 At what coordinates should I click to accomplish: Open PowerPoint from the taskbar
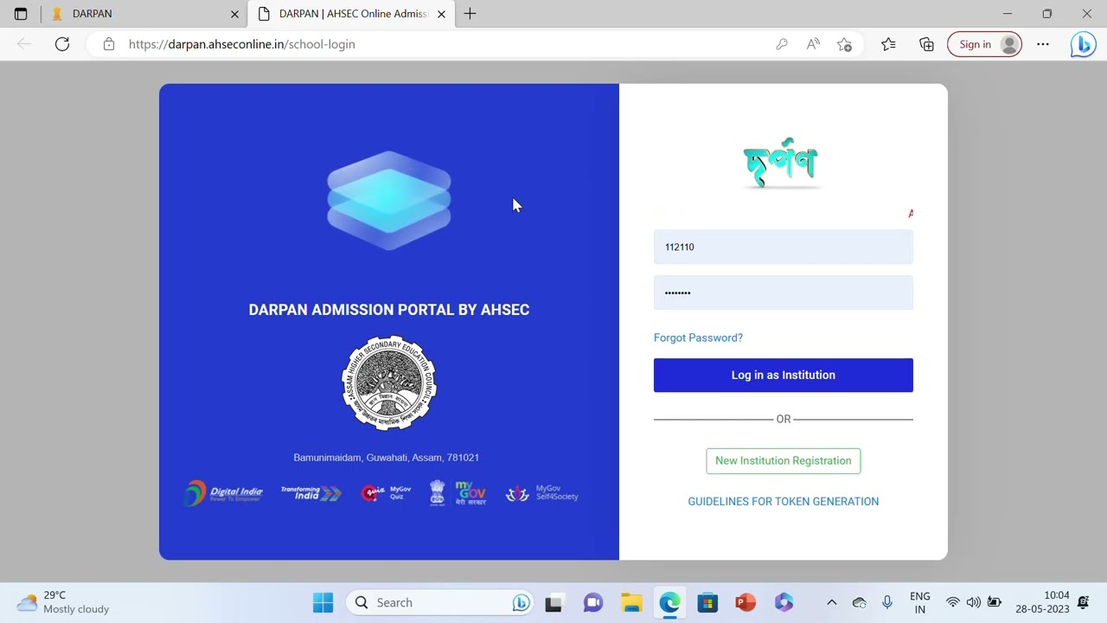coord(745,602)
